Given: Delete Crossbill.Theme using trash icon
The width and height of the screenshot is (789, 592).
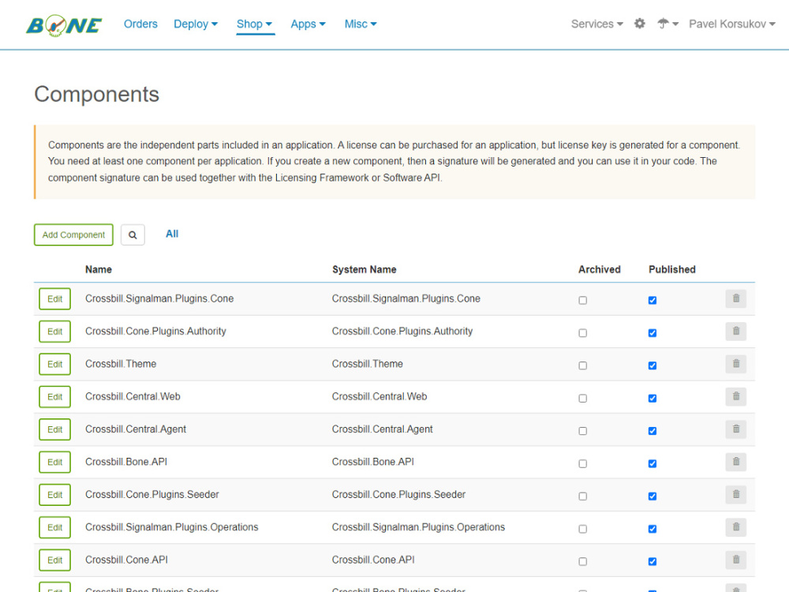Looking at the screenshot, I should (735, 364).
